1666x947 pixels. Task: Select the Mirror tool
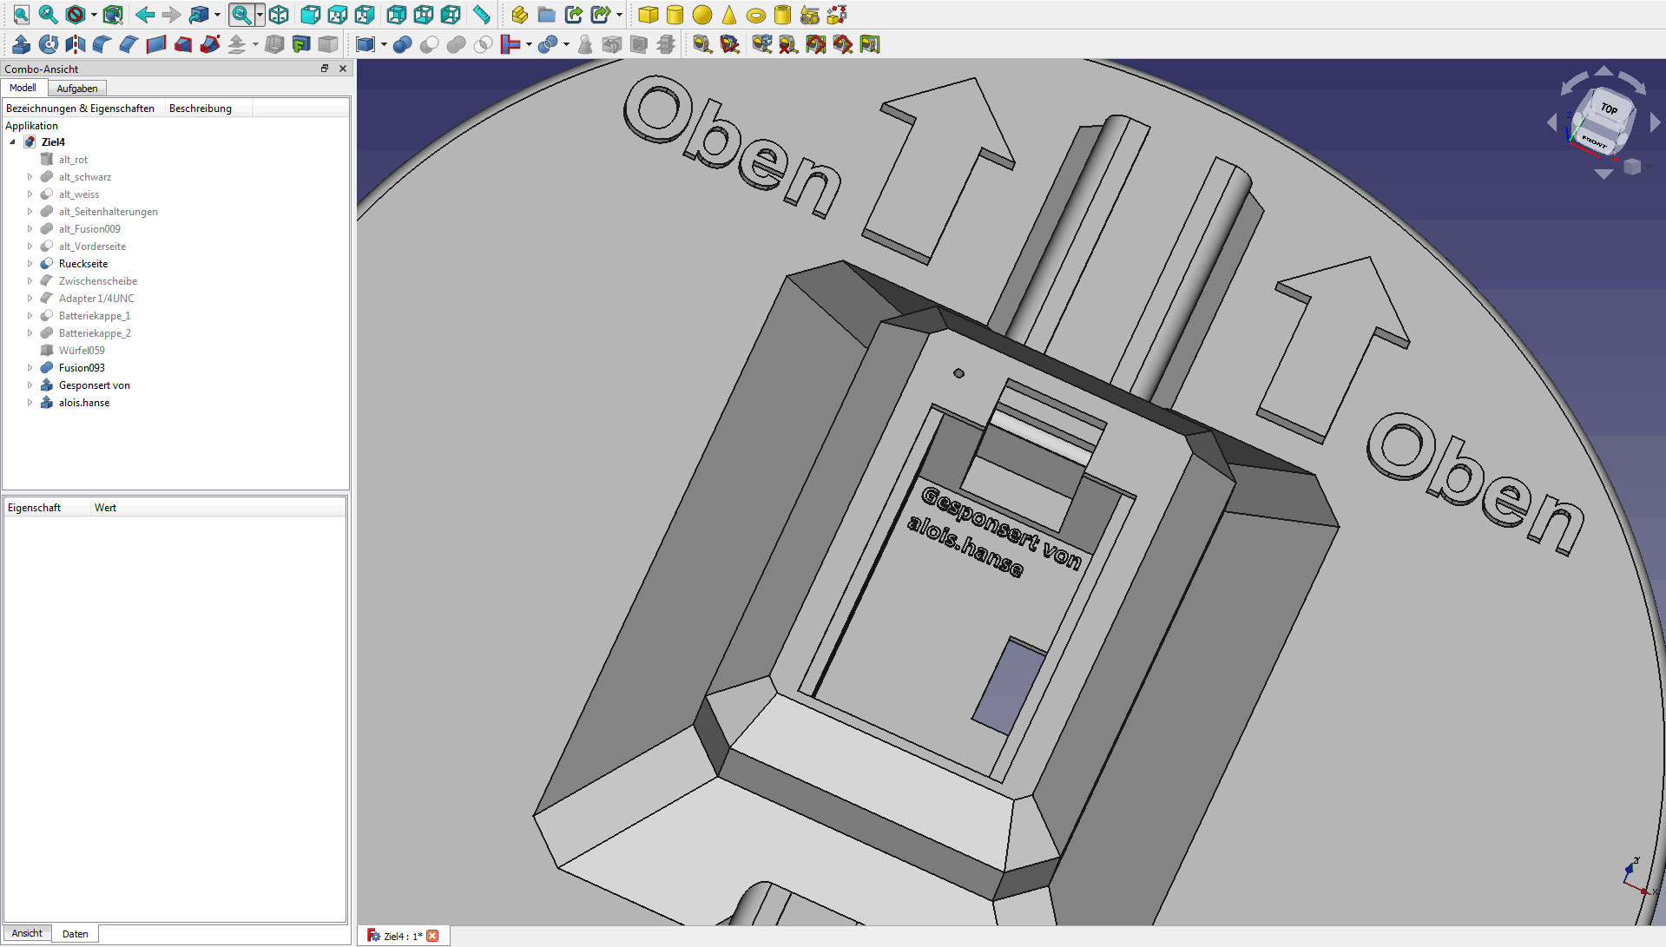pos(76,44)
